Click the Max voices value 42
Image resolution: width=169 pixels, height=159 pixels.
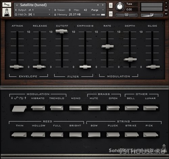(x=85, y=10)
